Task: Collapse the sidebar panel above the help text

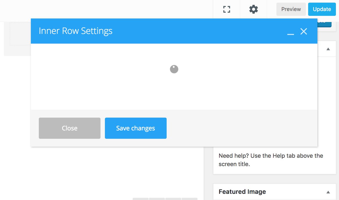Action: point(328,49)
